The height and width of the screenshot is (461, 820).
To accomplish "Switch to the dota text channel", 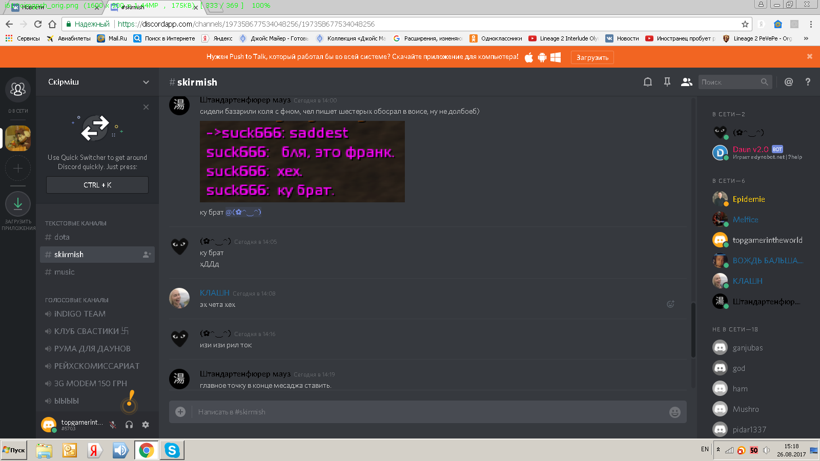I will (x=62, y=237).
